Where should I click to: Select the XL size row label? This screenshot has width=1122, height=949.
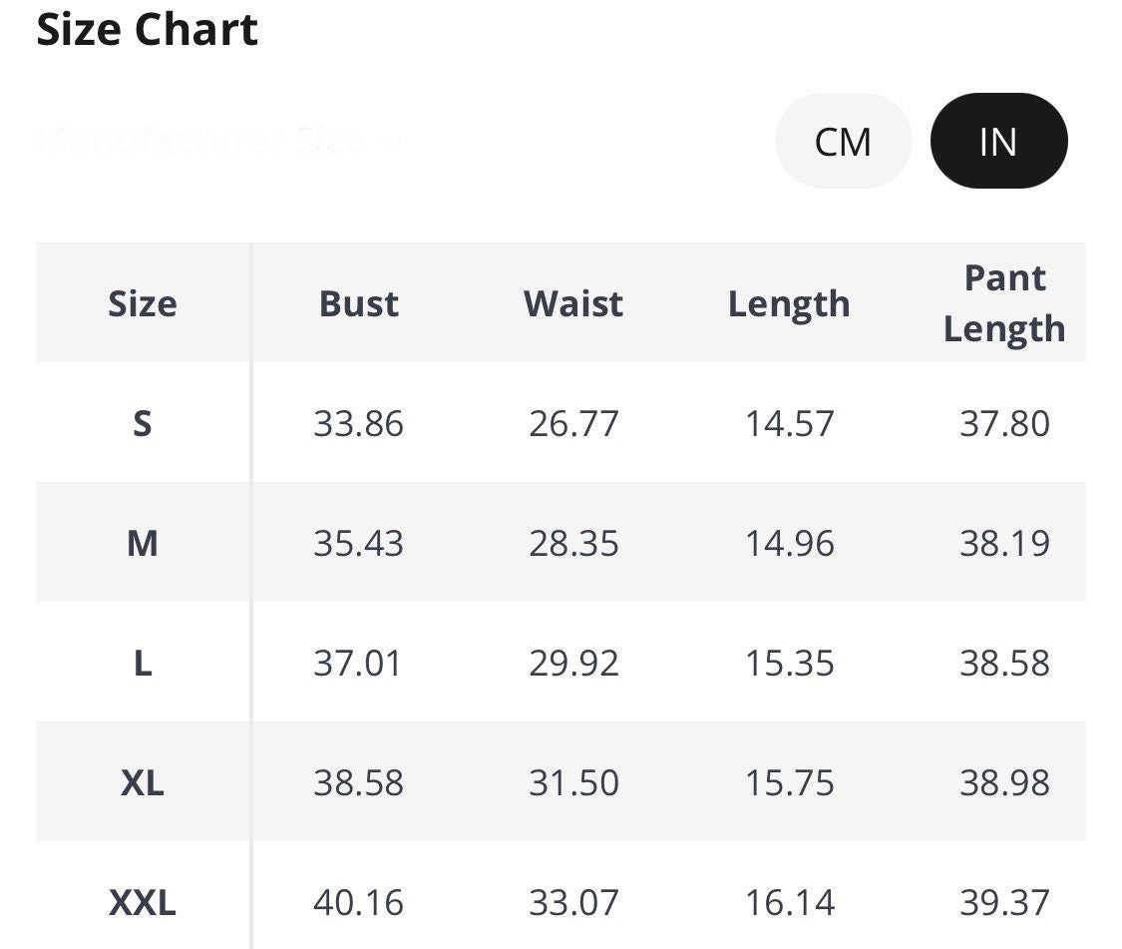coord(143,782)
